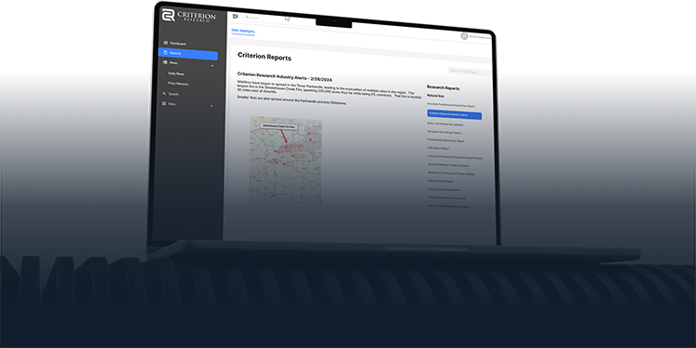Open Northeast Pipeline Flow Analysis
Viewport: 696px width, 348px height.
pos(447,198)
